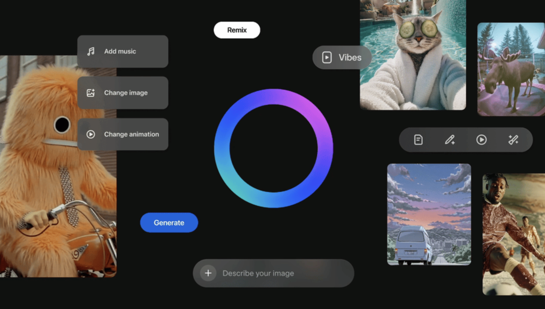
Task: Click the image icon beside Change image
Action: (90, 92)
